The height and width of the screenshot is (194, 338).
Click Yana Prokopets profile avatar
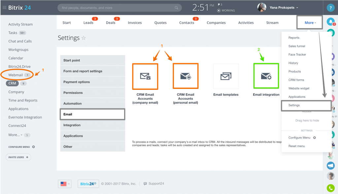262,8
